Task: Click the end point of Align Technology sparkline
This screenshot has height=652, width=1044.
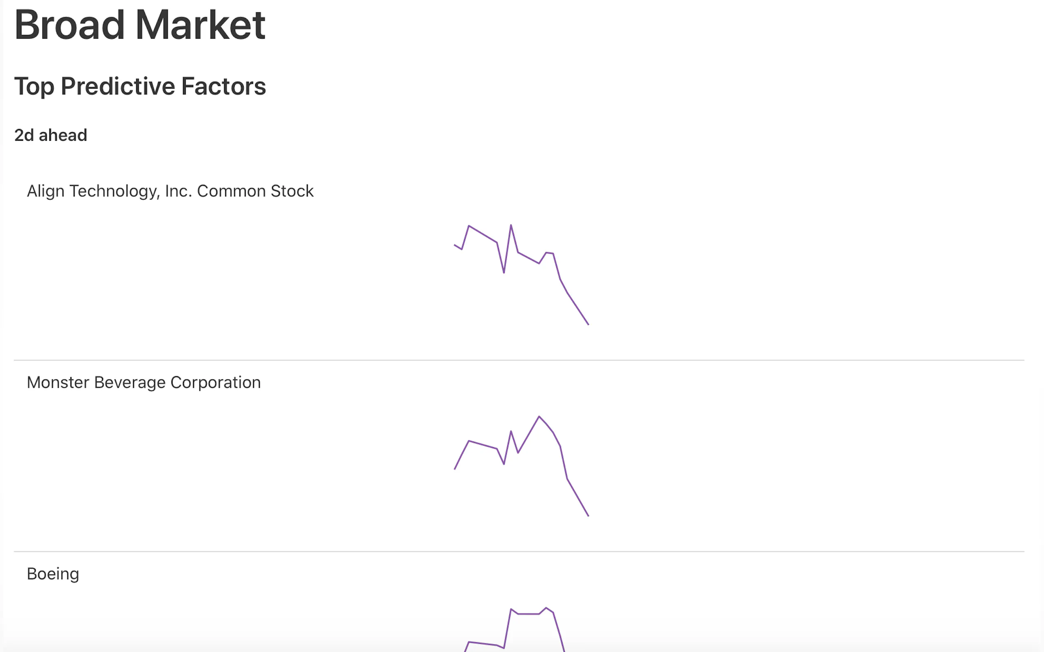Action: point(588,324)
